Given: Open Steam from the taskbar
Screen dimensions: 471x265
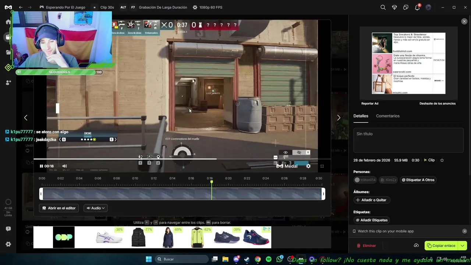Looking at the screenshot, I should [247, 259].
